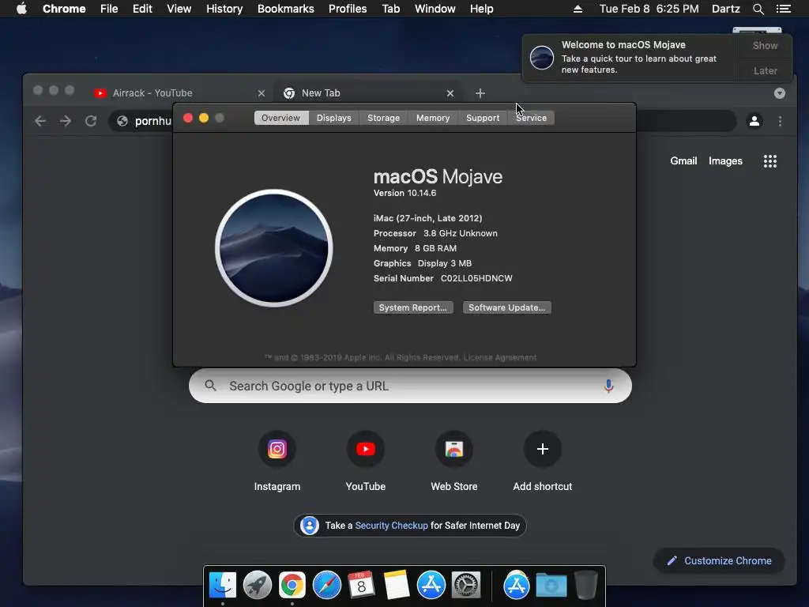Switch to the Storage tab
The image size is (809, 607).
[x=383, y=118]
